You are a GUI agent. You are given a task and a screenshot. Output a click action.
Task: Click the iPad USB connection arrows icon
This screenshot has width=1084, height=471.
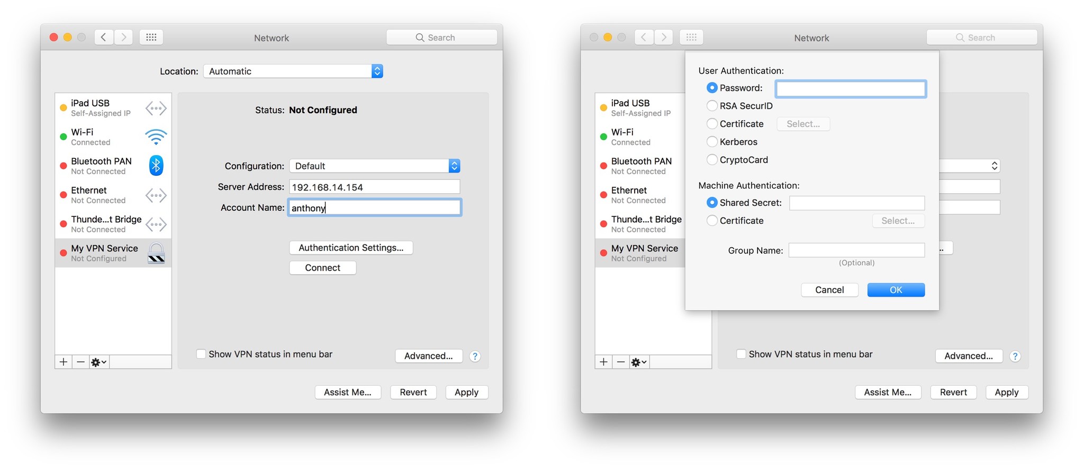tap(156, 108)
